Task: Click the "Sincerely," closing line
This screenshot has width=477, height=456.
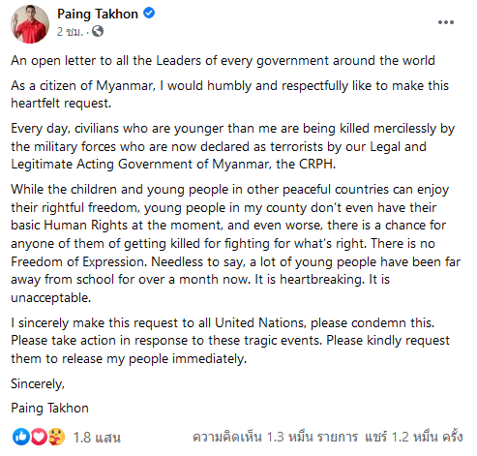Action: coord(38,383)
